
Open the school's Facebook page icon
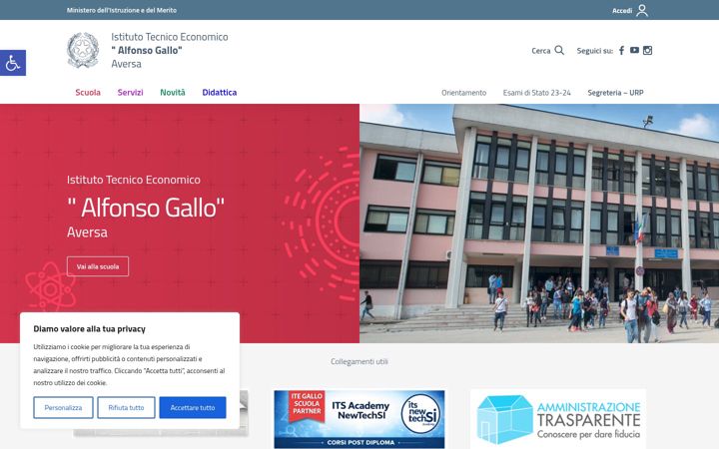click(x=621, y=51)
